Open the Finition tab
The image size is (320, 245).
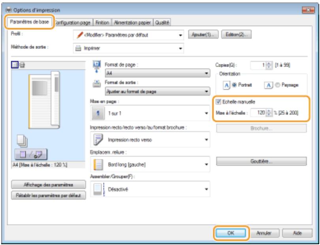[102, 23]
